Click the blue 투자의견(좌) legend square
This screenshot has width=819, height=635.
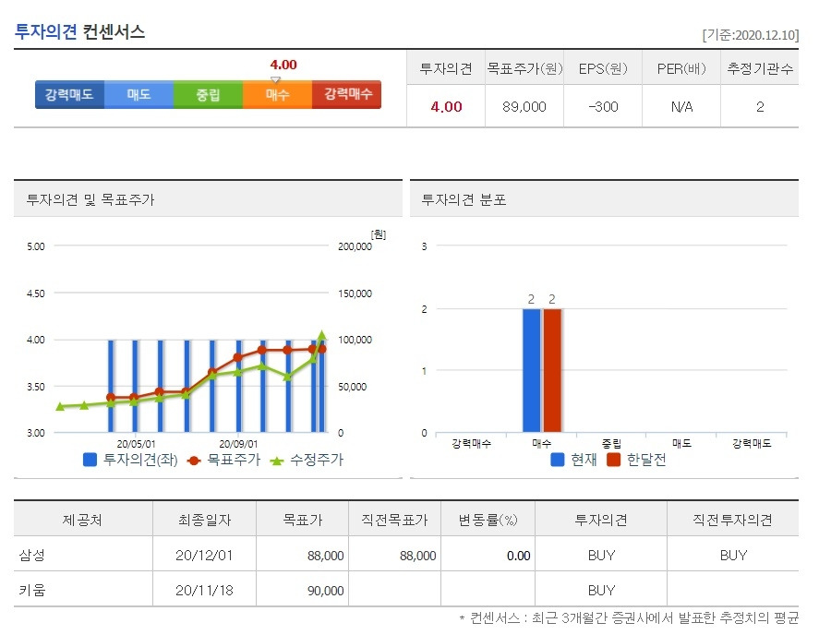tap(90, 460)
